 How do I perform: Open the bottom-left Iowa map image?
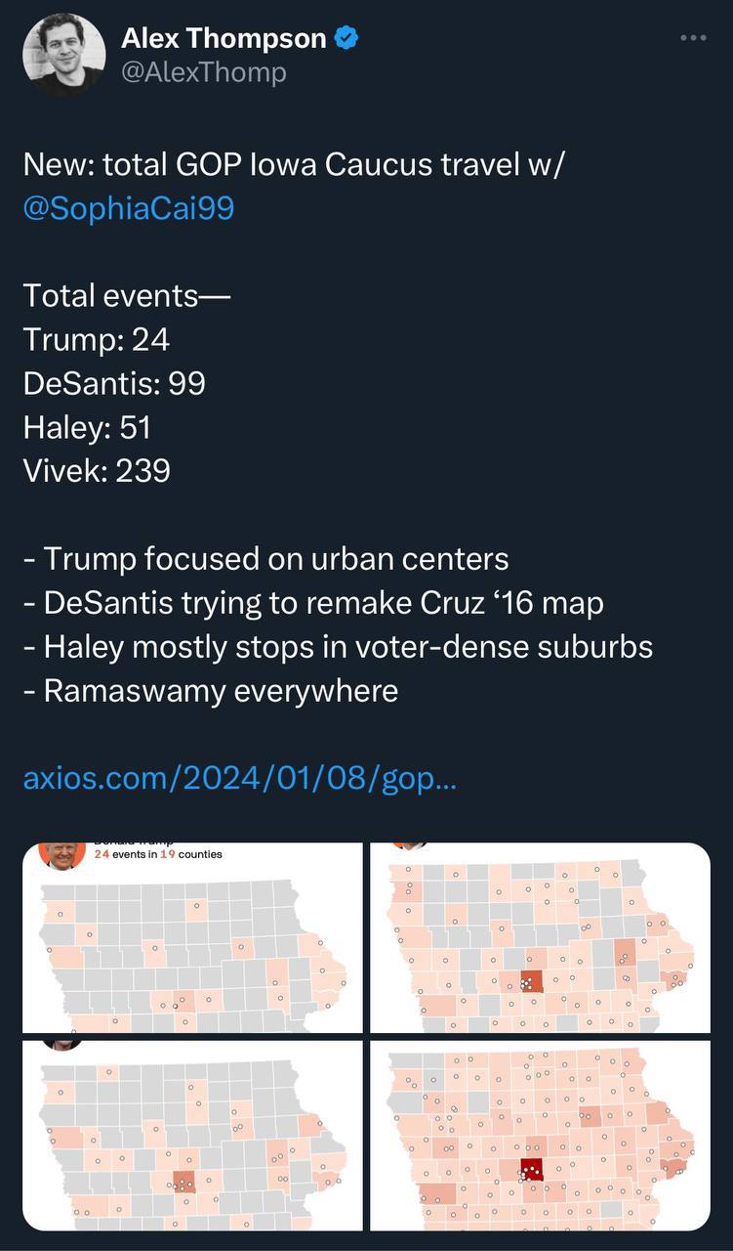[x=194, y=1136]
